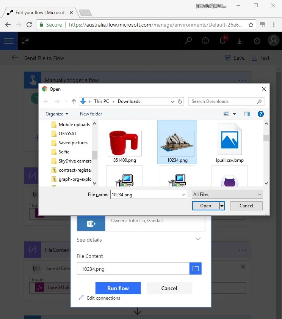
Task: Click New folder in the dialog toolbar
Action: 91,114
